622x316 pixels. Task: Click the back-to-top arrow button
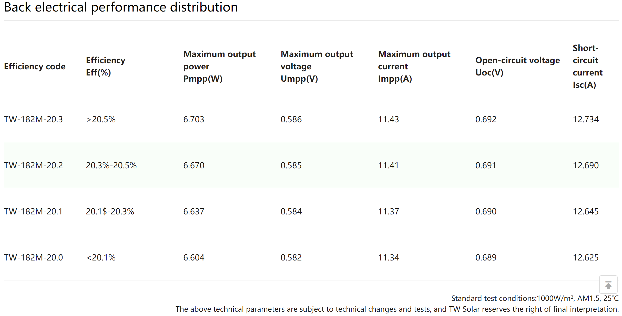pyautogui.click(x=608, y=285)
